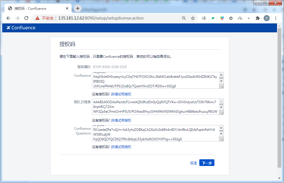
Task: Open a new tab with the plus button
Action: coord(78,8)
